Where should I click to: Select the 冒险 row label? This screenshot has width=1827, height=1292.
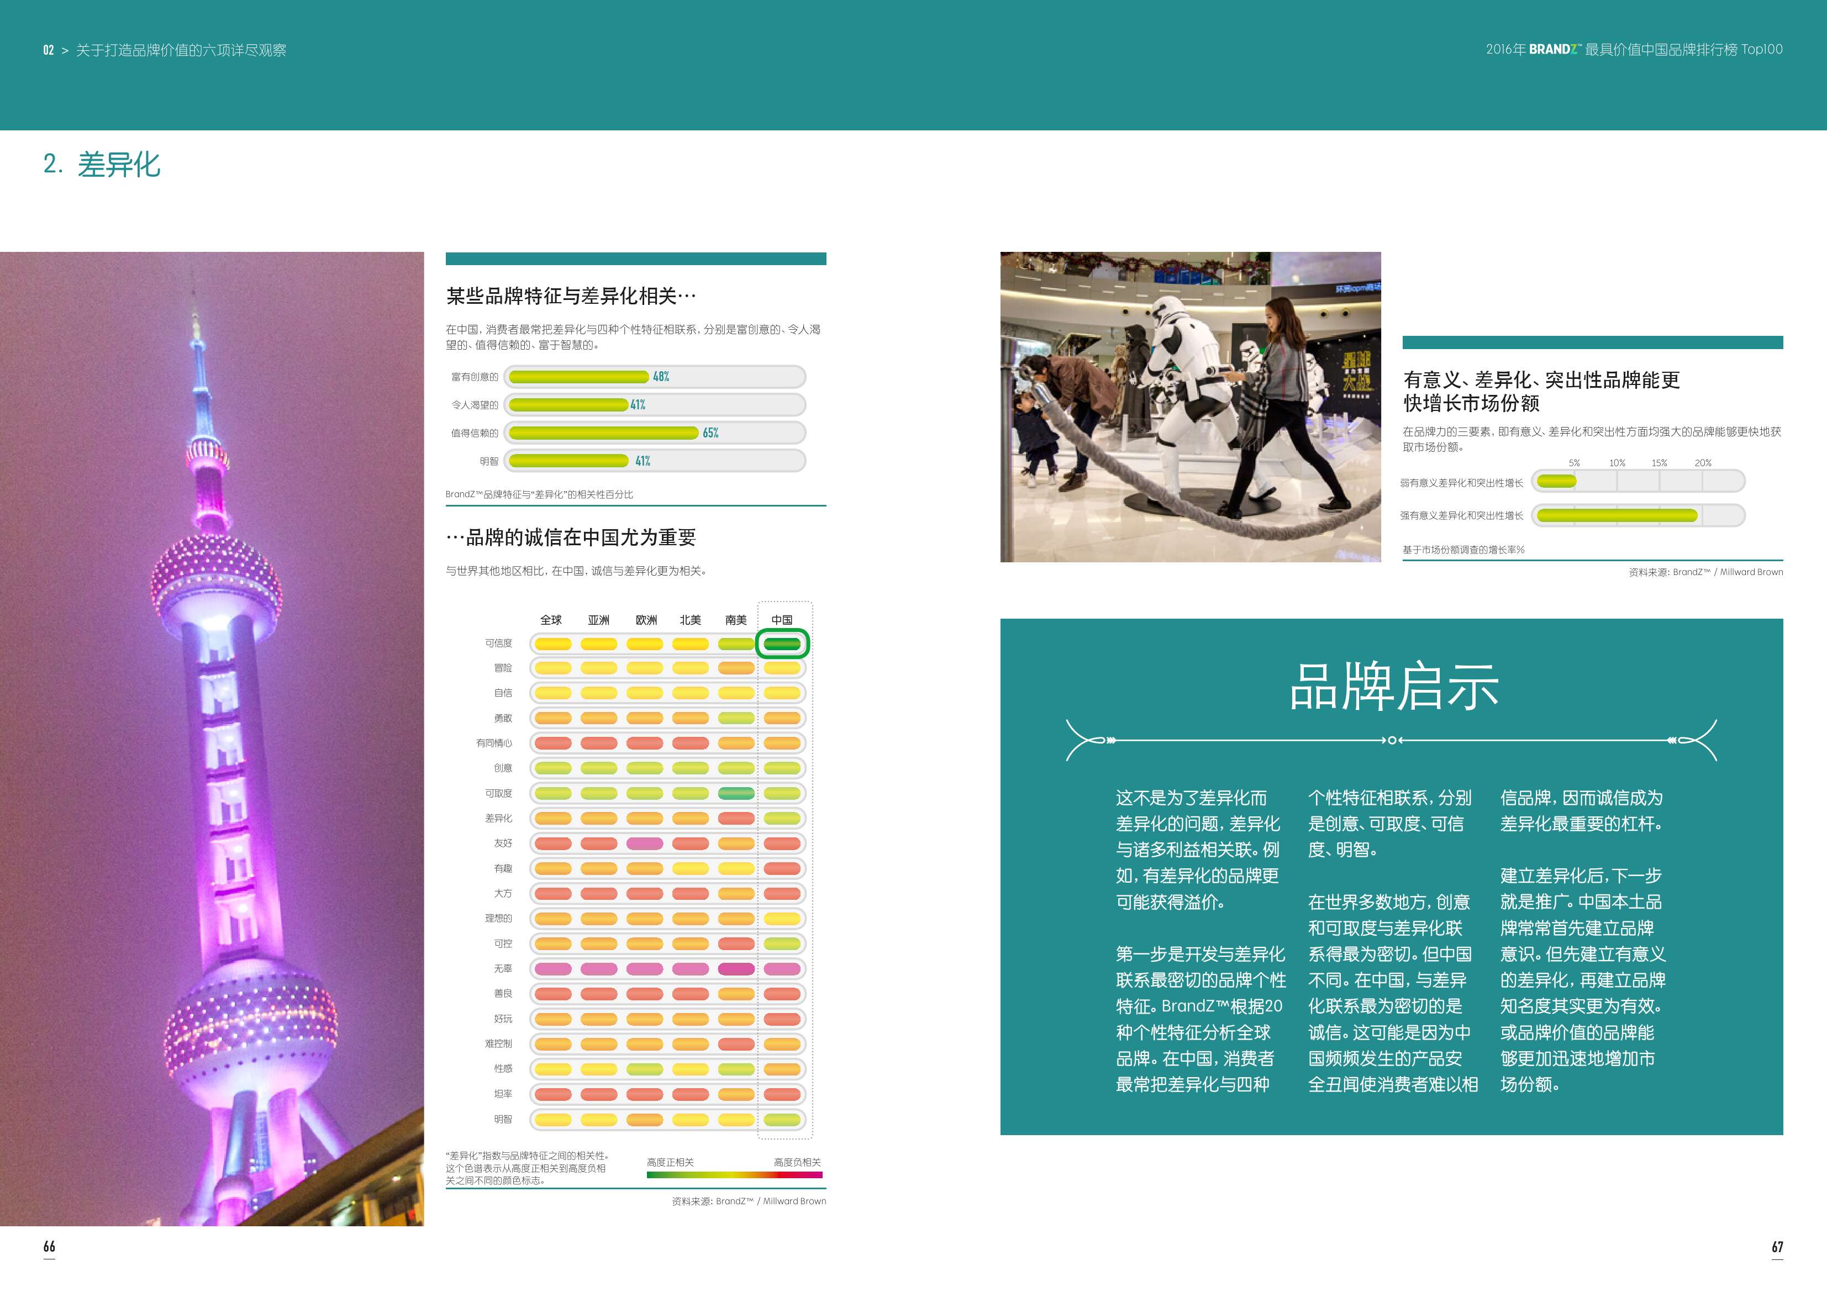click(503, 668)
